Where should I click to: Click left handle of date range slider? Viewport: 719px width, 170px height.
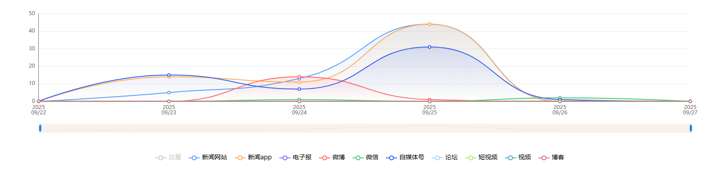coord(40,128)
